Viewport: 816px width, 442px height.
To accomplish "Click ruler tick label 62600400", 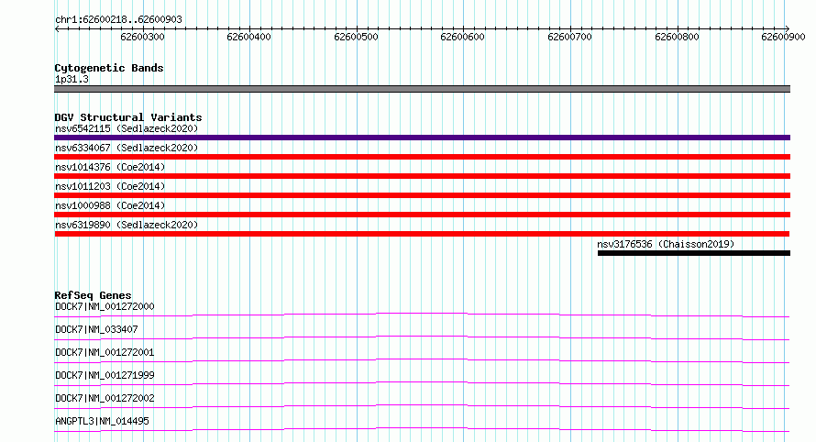I will click(x=248, y=37).
